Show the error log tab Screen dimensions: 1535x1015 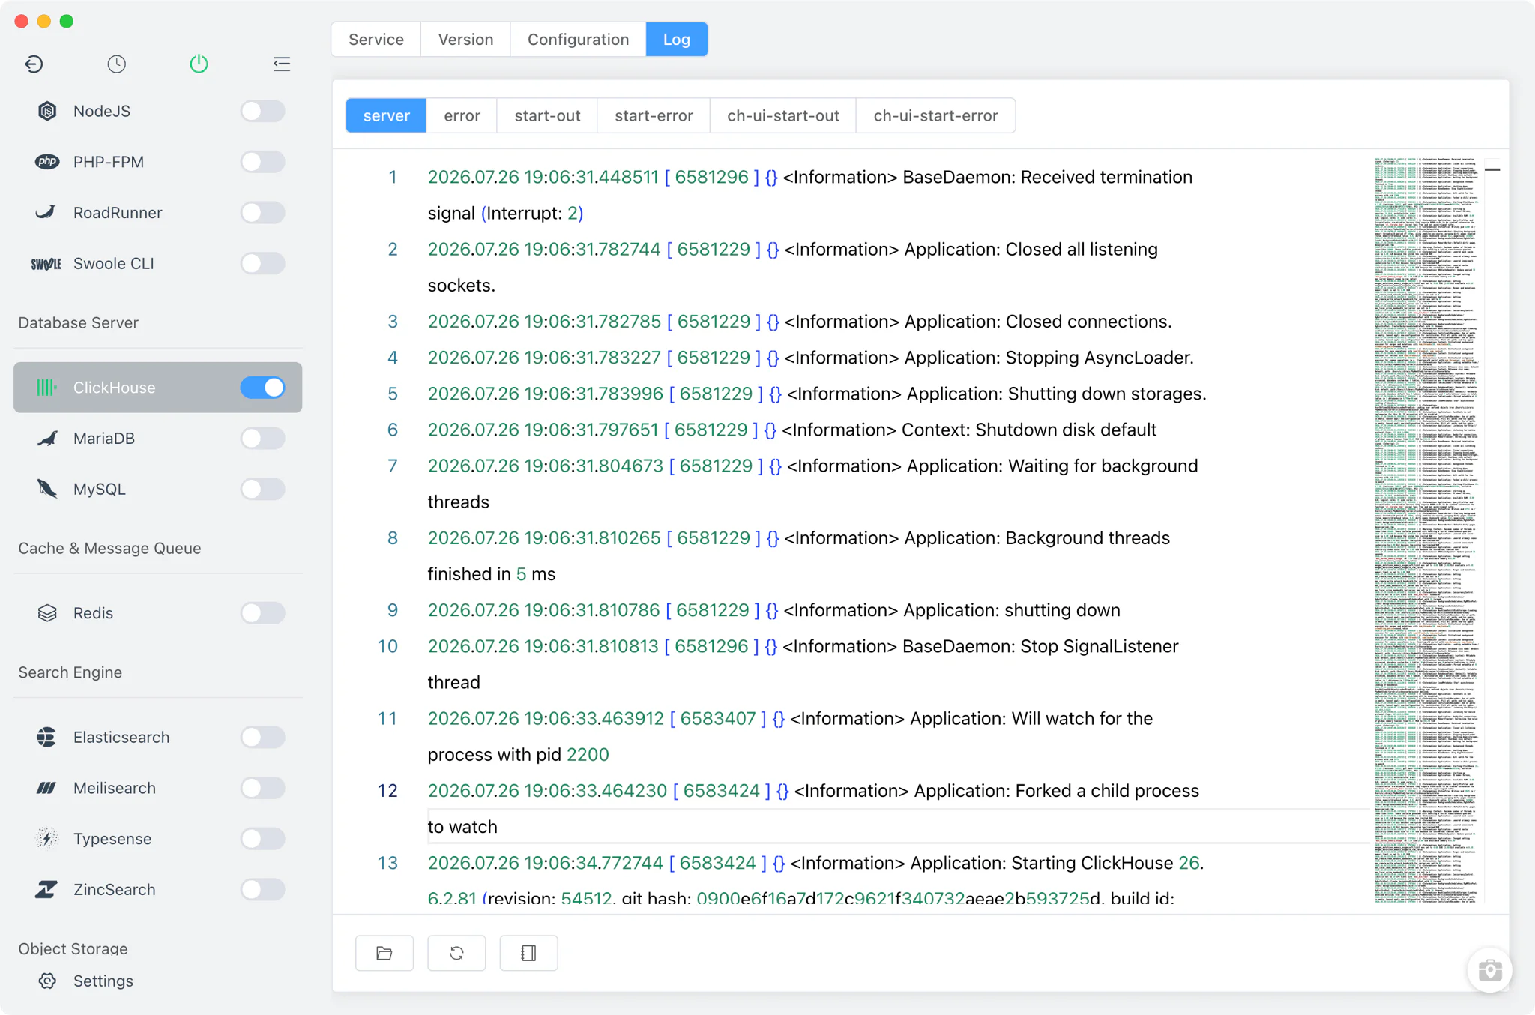[x=462, y=116]
